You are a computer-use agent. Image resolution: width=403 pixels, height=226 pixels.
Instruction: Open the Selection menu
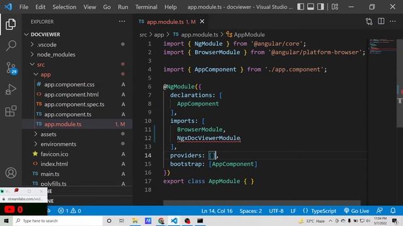coord(64,7)
